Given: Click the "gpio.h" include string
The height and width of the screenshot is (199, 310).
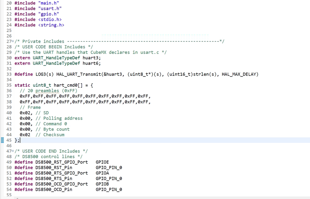Looking at the screenshot, I should tap(48, 14).
